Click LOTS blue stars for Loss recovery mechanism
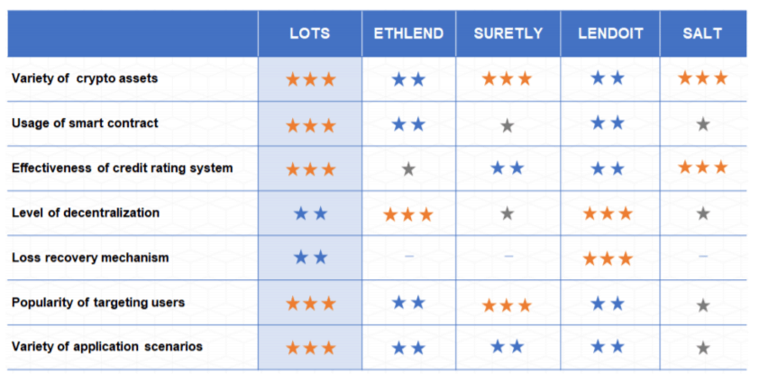 pos(310,258)
